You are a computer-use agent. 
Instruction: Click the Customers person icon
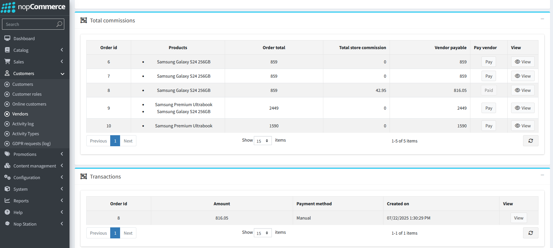(x=7, y=73)
